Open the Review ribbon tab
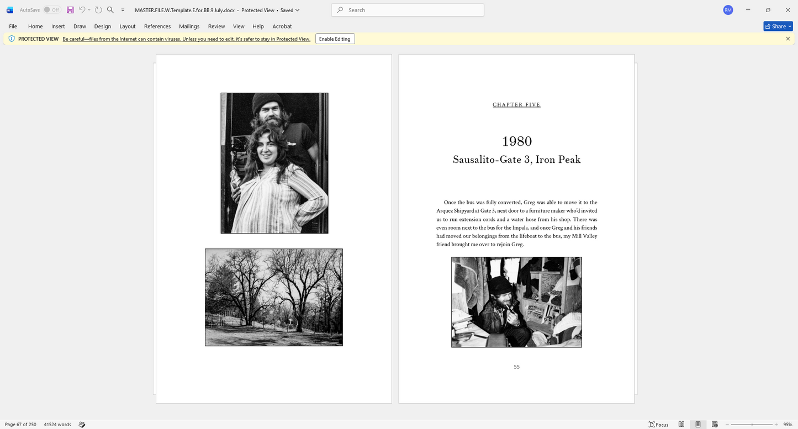Viewport: 798px width, 429px height. (x=216, y=26)
